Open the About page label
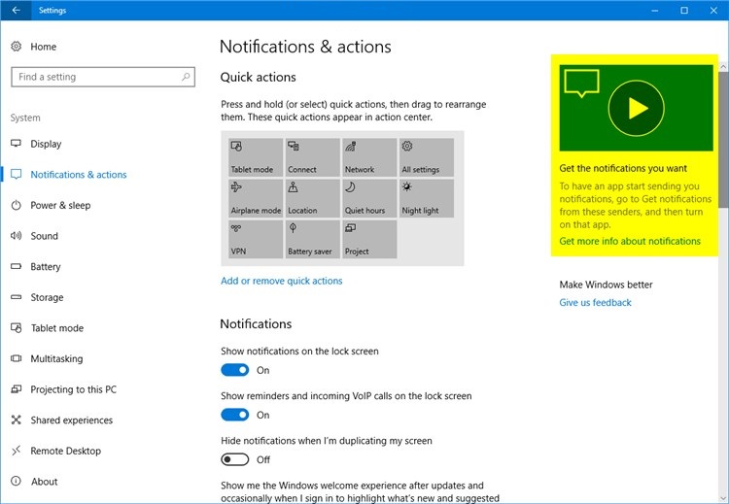The height and width of the screenshot is (504, 729). (44, 481)
